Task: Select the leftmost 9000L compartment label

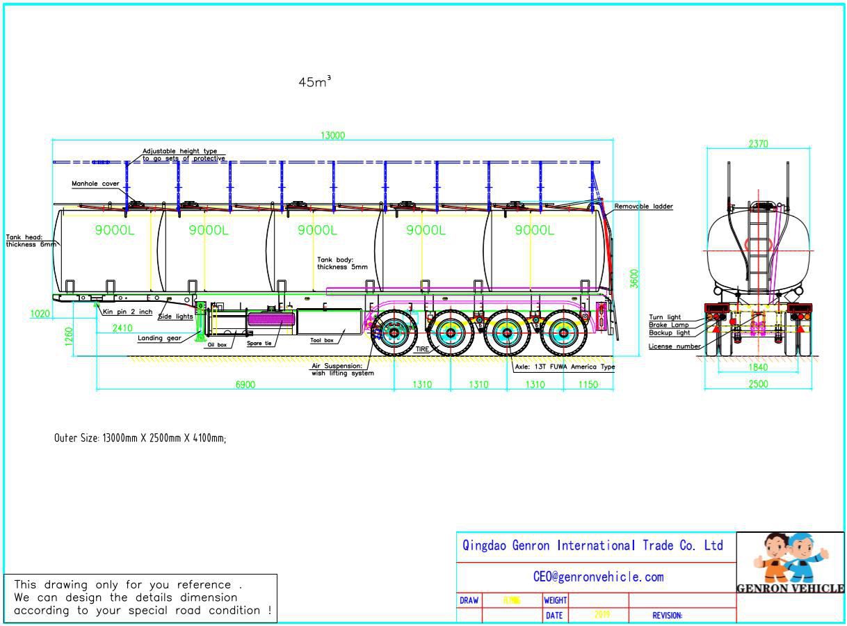Action: (x=115, y=231)
